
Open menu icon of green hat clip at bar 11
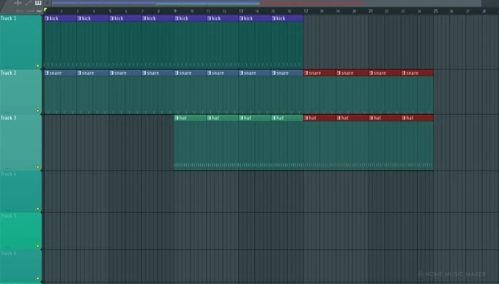[x=209, y=118]
